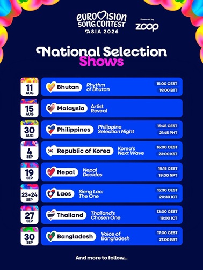Select the 4 SEP calendar tile
The image size is (203, 270).
30,151
